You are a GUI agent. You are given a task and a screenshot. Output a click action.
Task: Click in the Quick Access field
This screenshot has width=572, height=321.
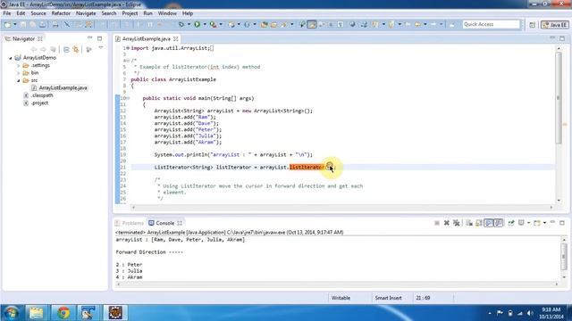pos(491,24)
